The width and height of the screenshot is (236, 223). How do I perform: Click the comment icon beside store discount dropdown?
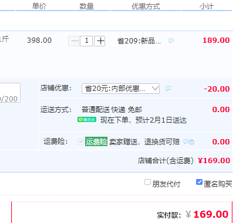pyautogui.click(x=168, y=89)
